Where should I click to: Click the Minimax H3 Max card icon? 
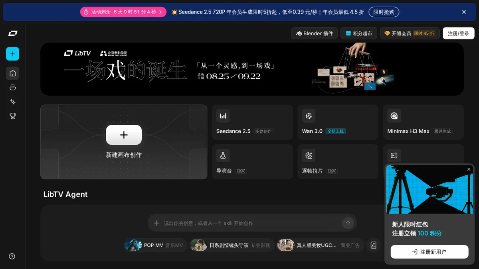tap(394, 116)
